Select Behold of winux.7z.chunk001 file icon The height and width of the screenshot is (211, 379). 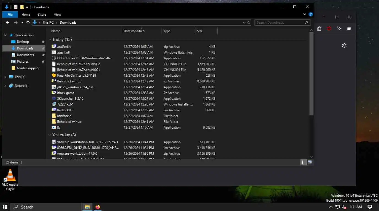tap(54, 70)
